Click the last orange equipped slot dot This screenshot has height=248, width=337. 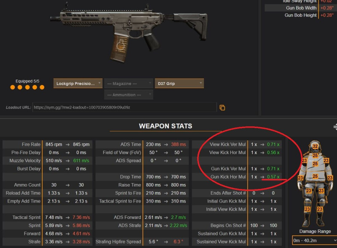(x=42, y=87)
